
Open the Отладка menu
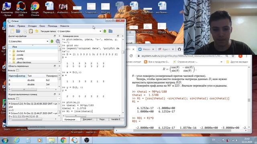[32, 26]
